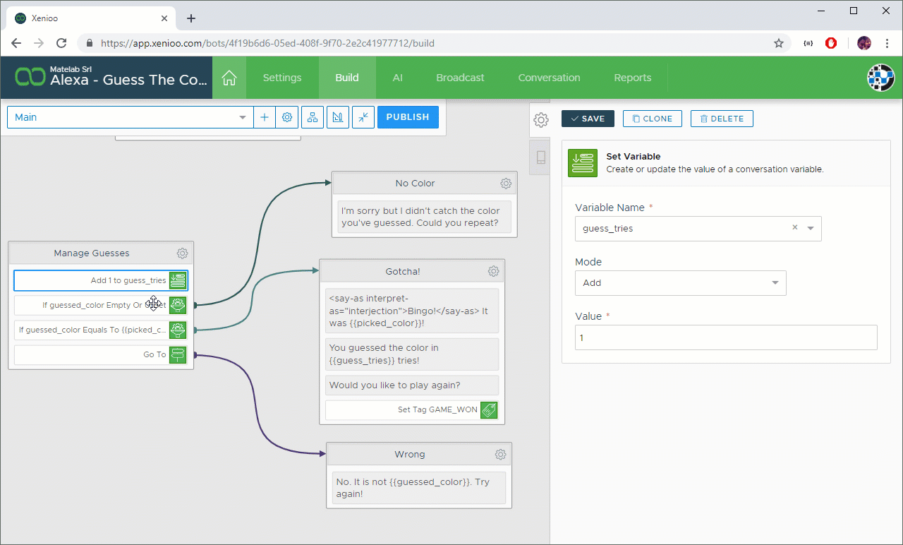This screenshot has height=545, width=903.
Task: Bookmark page with star icon
Action: pos(779,43)
